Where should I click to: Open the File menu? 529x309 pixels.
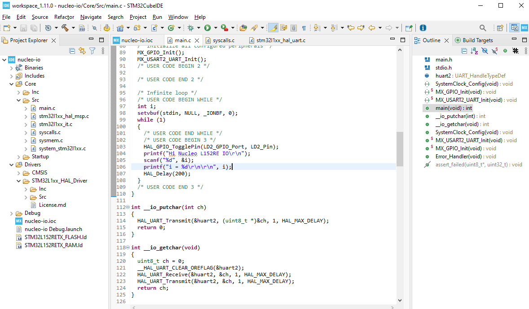(x=6, y=17)
